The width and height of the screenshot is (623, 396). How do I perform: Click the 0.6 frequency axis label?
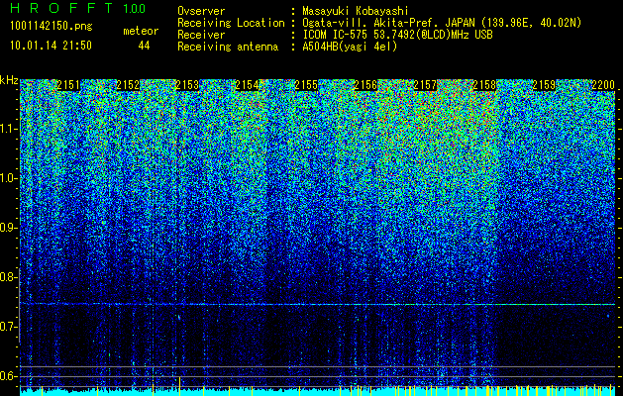coord(9,376)
